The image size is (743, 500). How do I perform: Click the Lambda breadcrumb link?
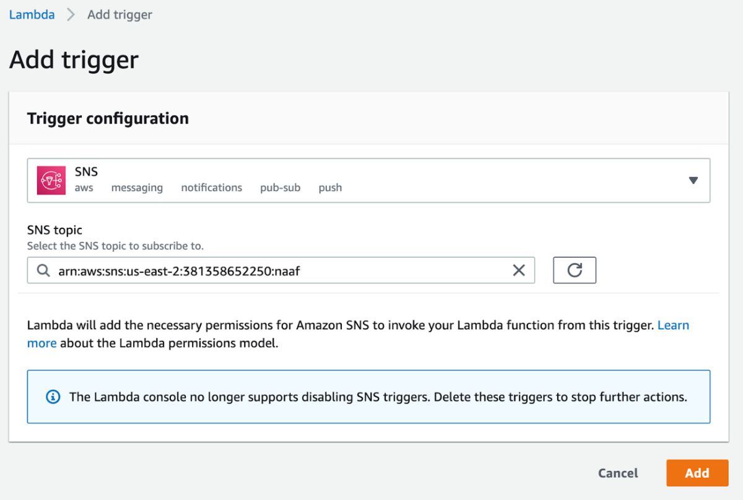tap(32, 15)
